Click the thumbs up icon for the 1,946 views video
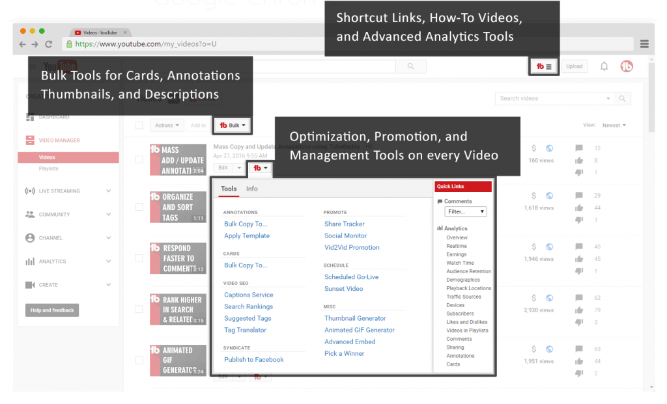This screenshot has height=404, width=667. (579, 259)
